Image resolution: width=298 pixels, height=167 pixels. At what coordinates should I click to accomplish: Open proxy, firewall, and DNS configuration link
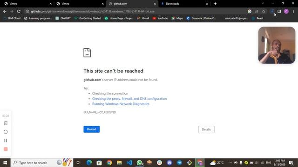tap(129, 99)
